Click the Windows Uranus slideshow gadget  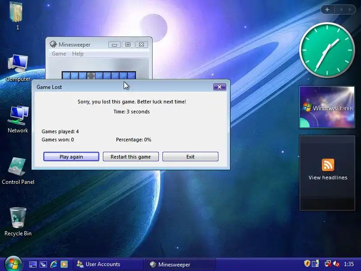click(327, 107)
